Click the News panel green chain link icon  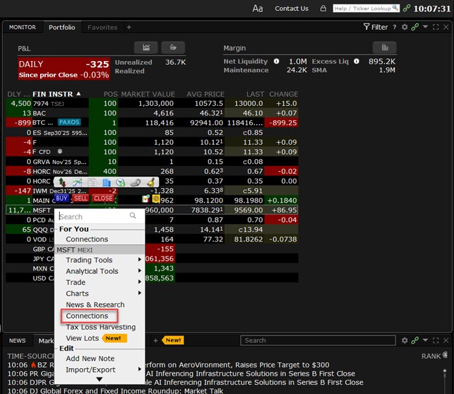click(x=415, y=340)
